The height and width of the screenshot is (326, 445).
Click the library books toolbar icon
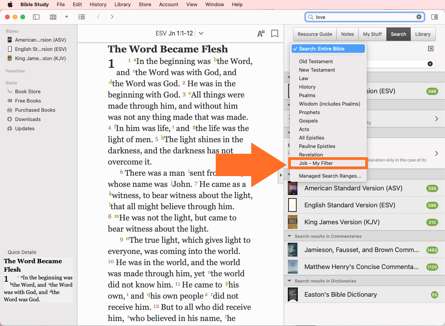click(x=53, y=17)
